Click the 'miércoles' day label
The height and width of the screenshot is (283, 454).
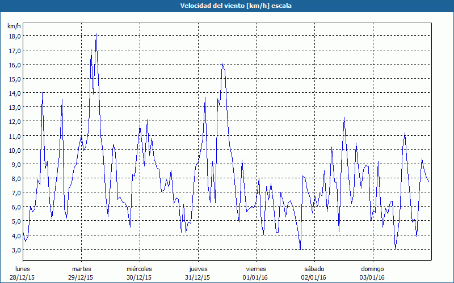click(139, 269)
